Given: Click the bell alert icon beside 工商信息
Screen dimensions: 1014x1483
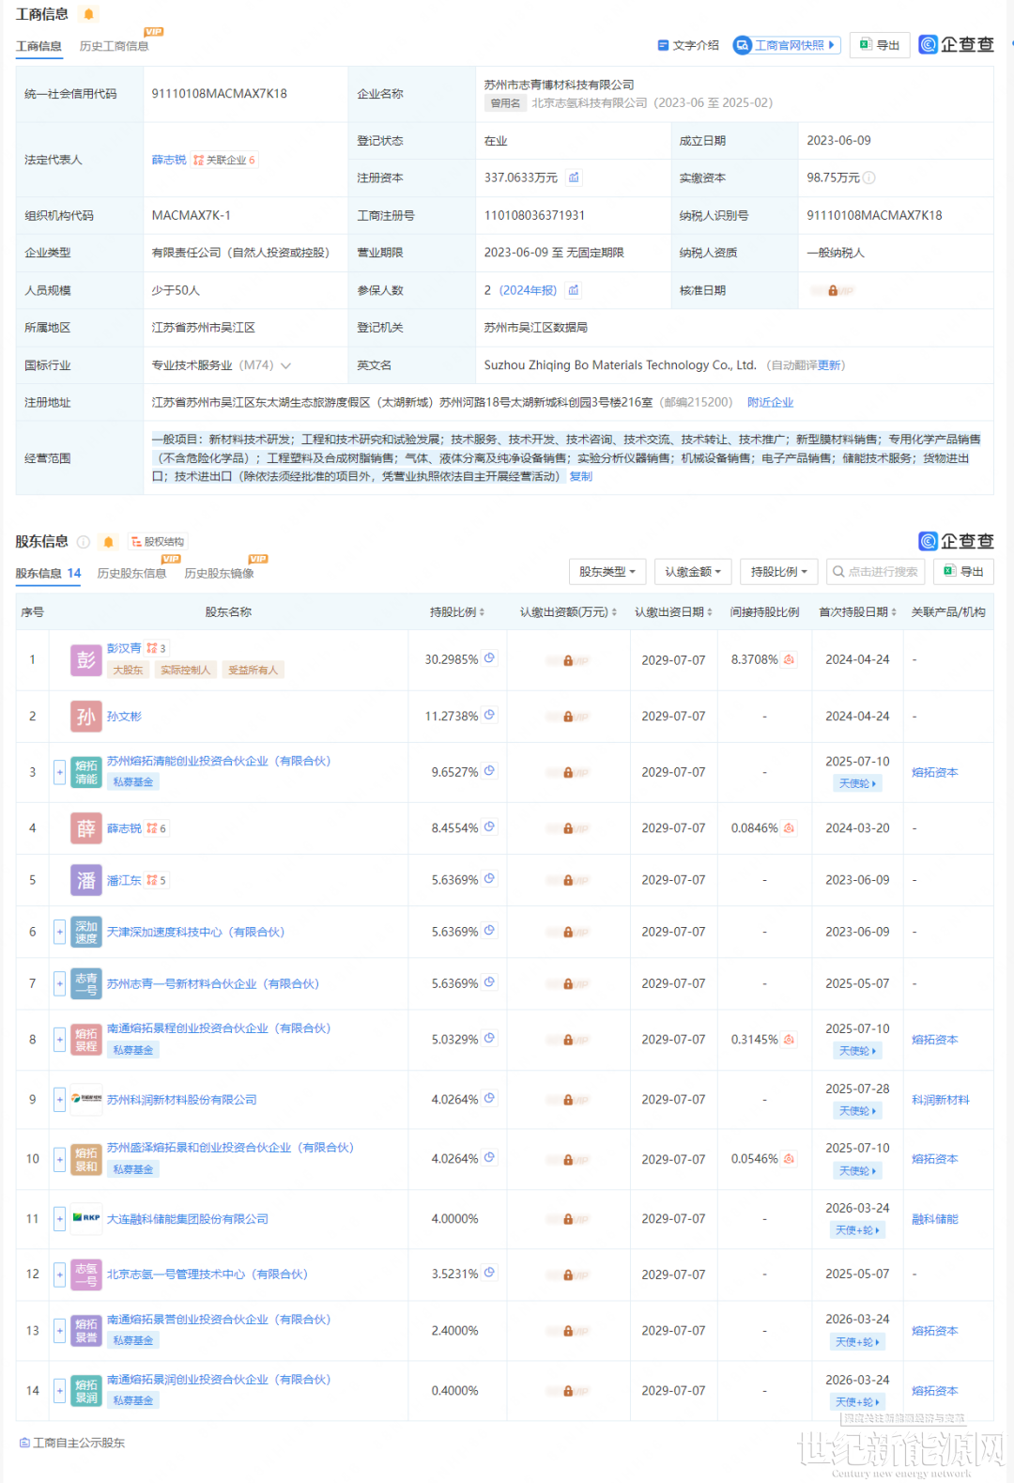Looking at the screenshot, I should coord(89,14).
